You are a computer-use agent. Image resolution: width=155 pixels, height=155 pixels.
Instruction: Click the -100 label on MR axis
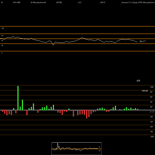[152, 137]
